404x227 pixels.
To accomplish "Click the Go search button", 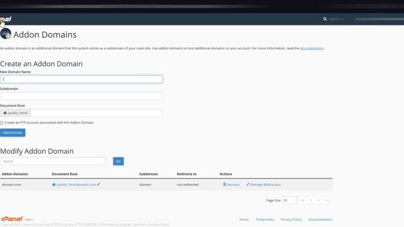I will (x=118, y=161).
